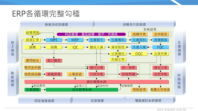
Task: Click the 庫存管理 box
Action: (x=118, y=47)
